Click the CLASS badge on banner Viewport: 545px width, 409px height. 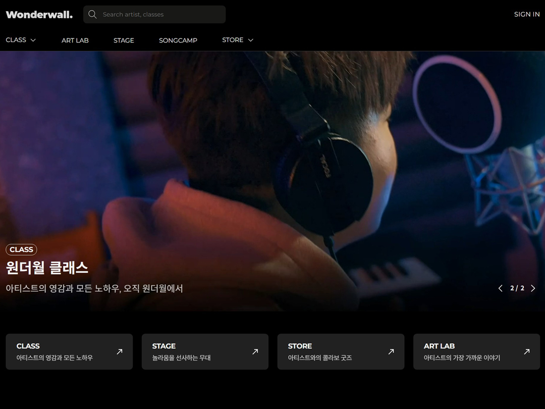click(21, 249)
